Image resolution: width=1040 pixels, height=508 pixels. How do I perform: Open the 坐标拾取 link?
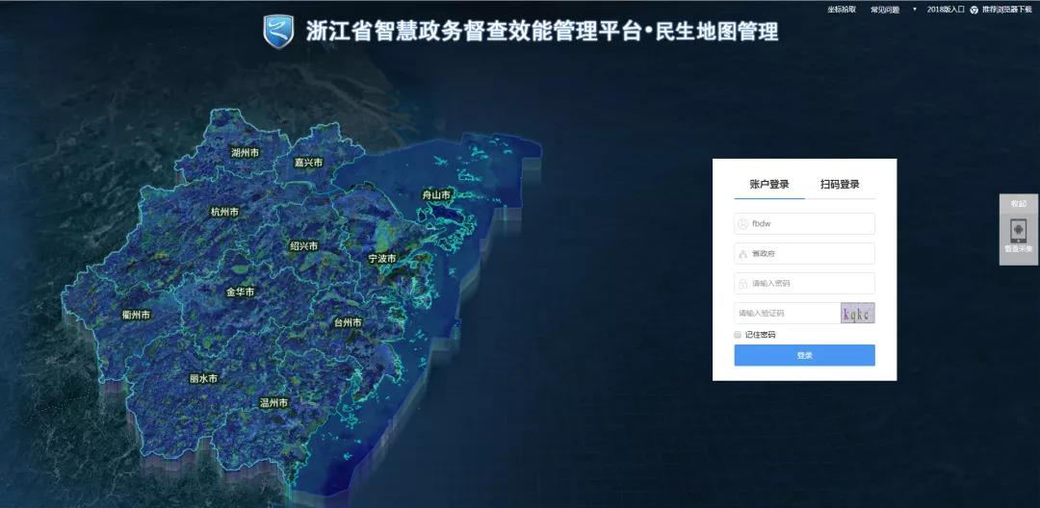pyautogui.click(x=841, y=10)
